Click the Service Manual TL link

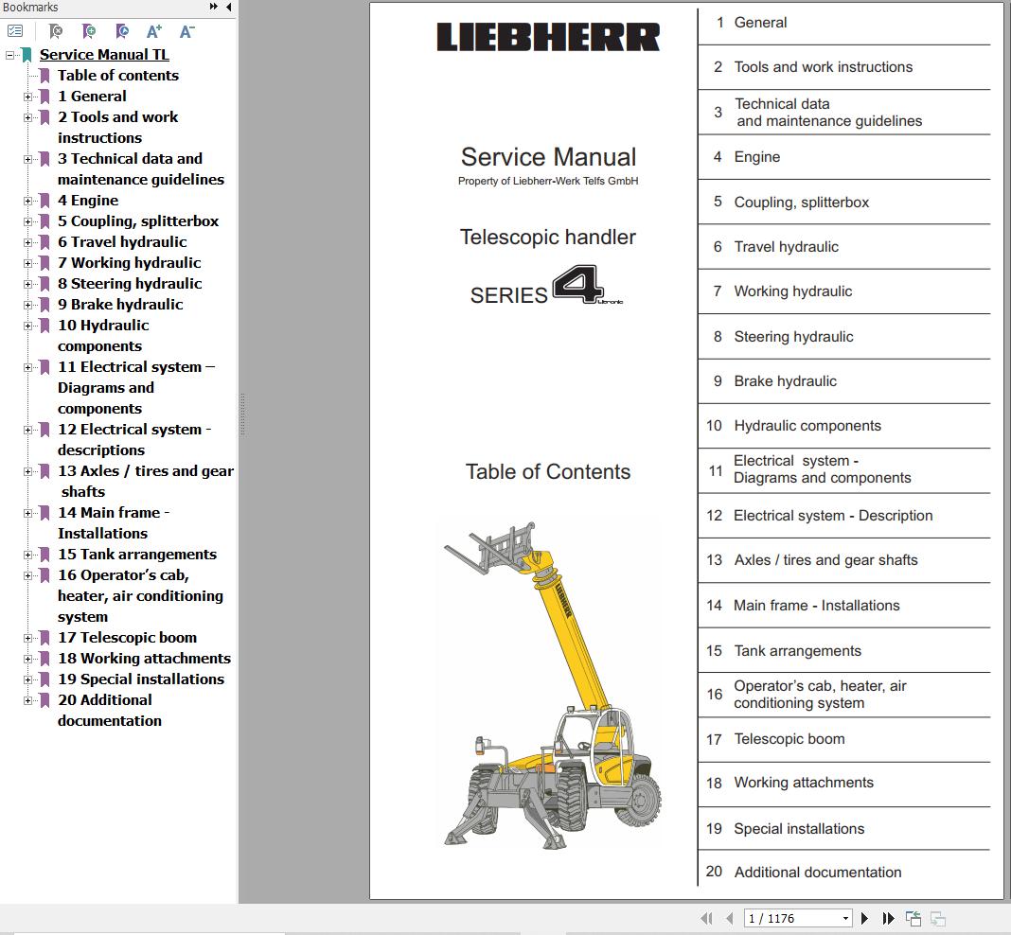[104, 54]
